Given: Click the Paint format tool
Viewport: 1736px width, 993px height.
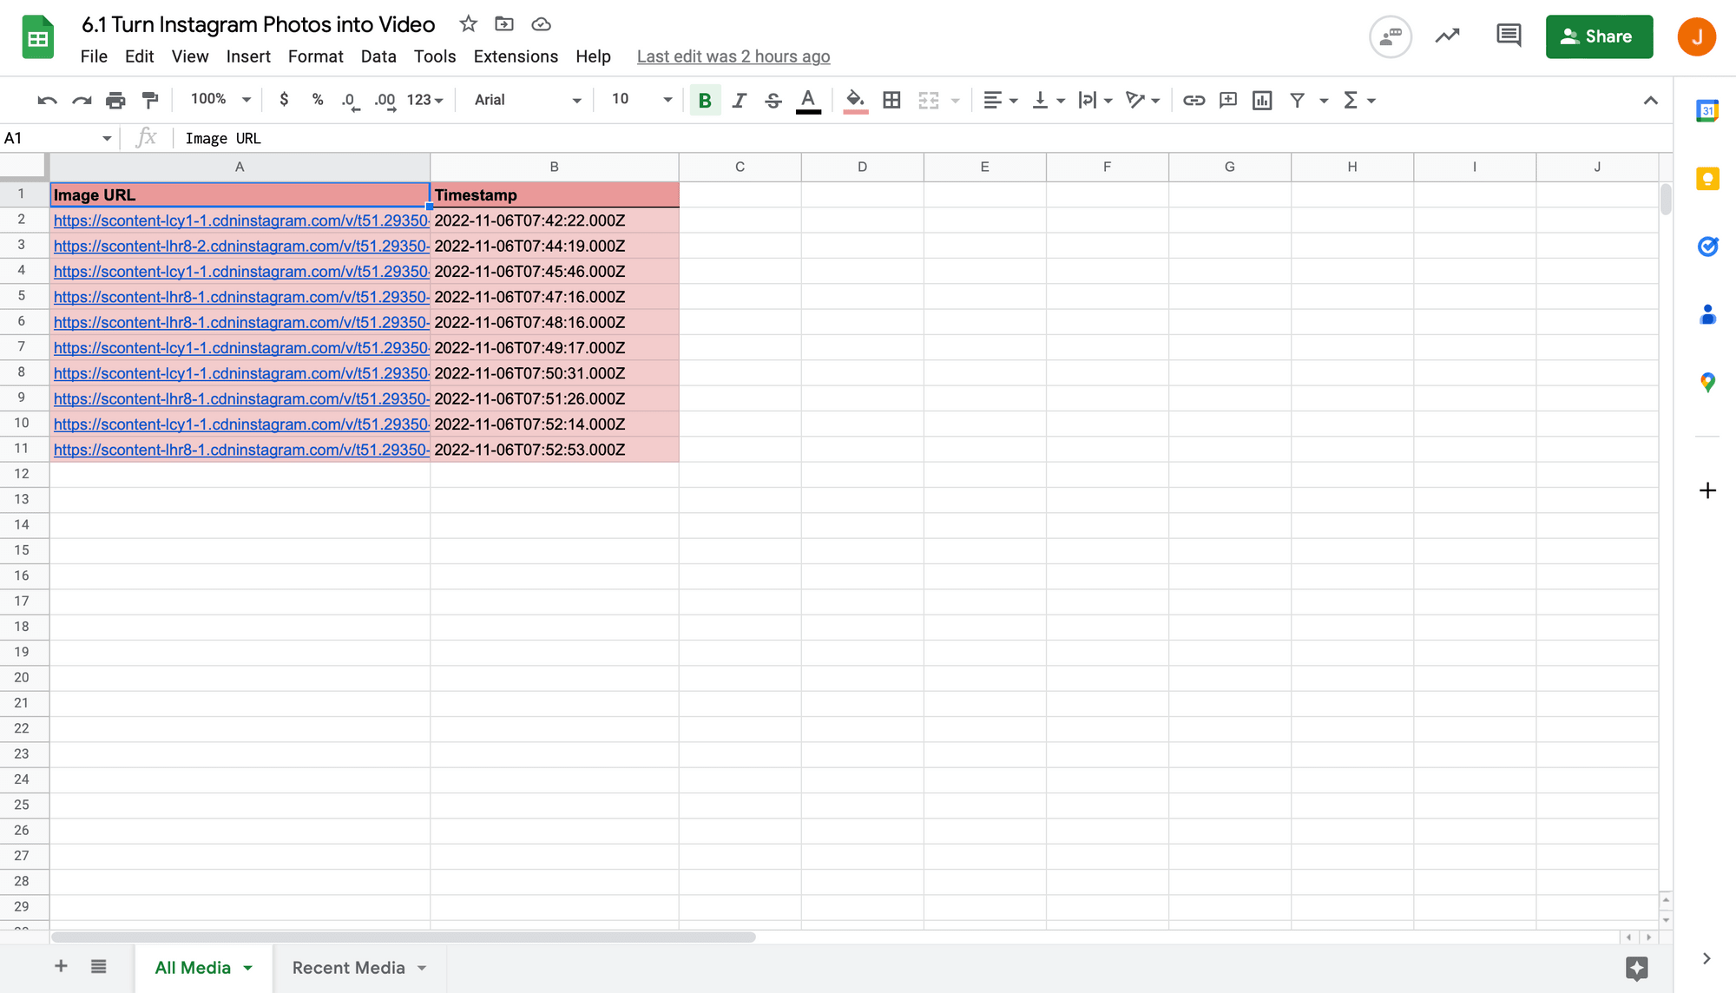Looking at the screenshot, I should pos(150,100).
